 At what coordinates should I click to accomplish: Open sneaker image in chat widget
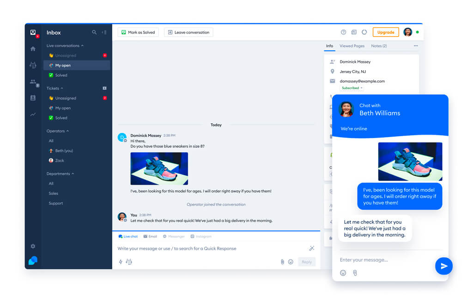pyautogui.click(x=410, y=162)
